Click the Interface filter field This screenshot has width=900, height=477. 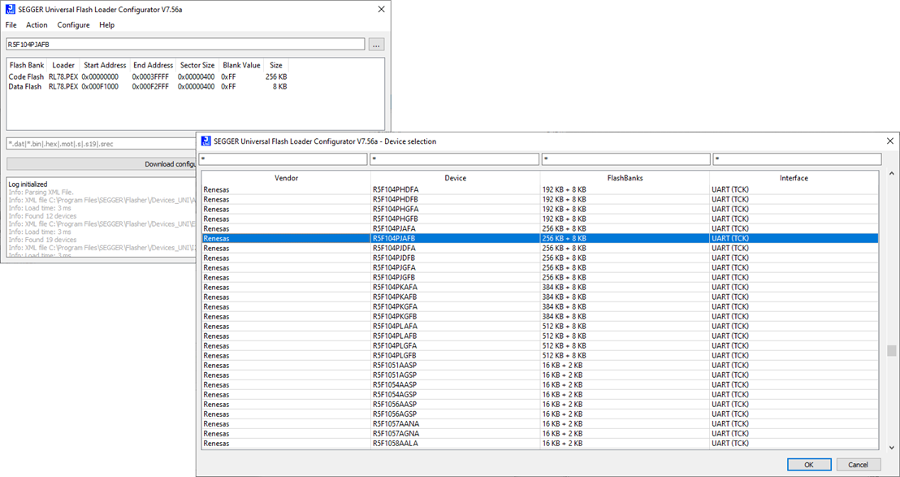pyautogui.click(x=798, y=159)
